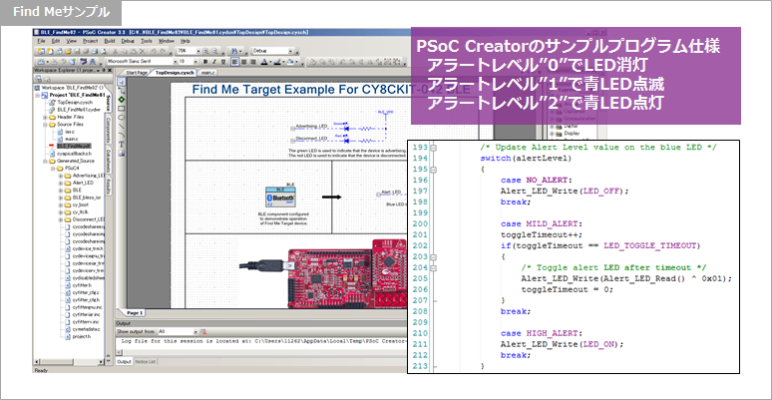Open the Tools menu
Image resolution: width=772 pixels, height=400 pixels.
coord(147,41)
